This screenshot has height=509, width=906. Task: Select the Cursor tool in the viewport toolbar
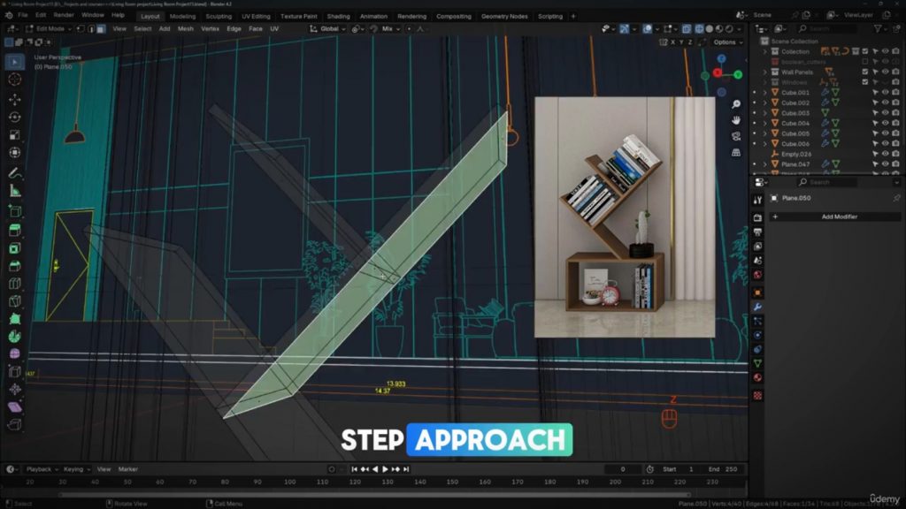(x=15, y=80)
